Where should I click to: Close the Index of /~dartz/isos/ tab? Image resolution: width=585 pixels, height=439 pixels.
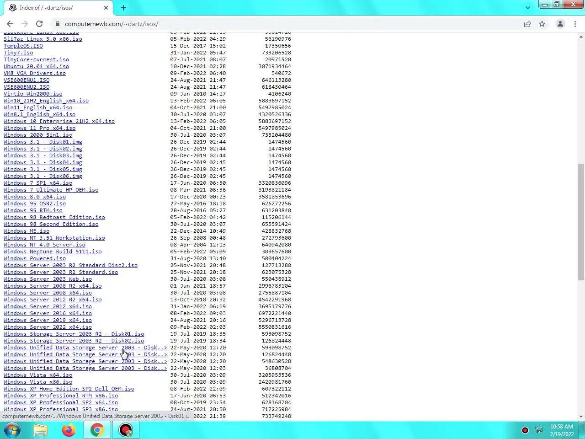point(106,8)
